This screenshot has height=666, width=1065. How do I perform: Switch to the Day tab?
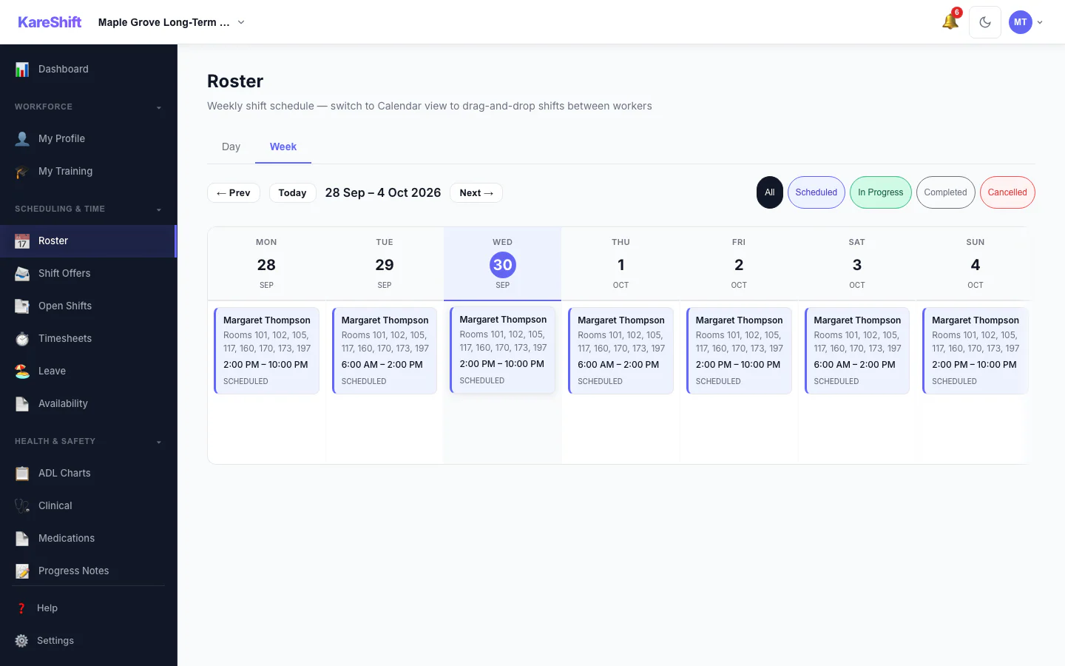[x=231, y=147]
